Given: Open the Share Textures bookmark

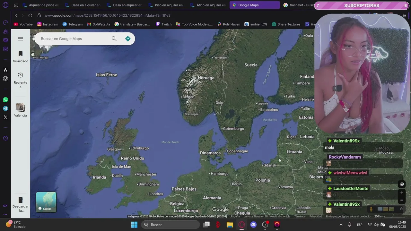Looking at the screenshot, I should point(286,24).
